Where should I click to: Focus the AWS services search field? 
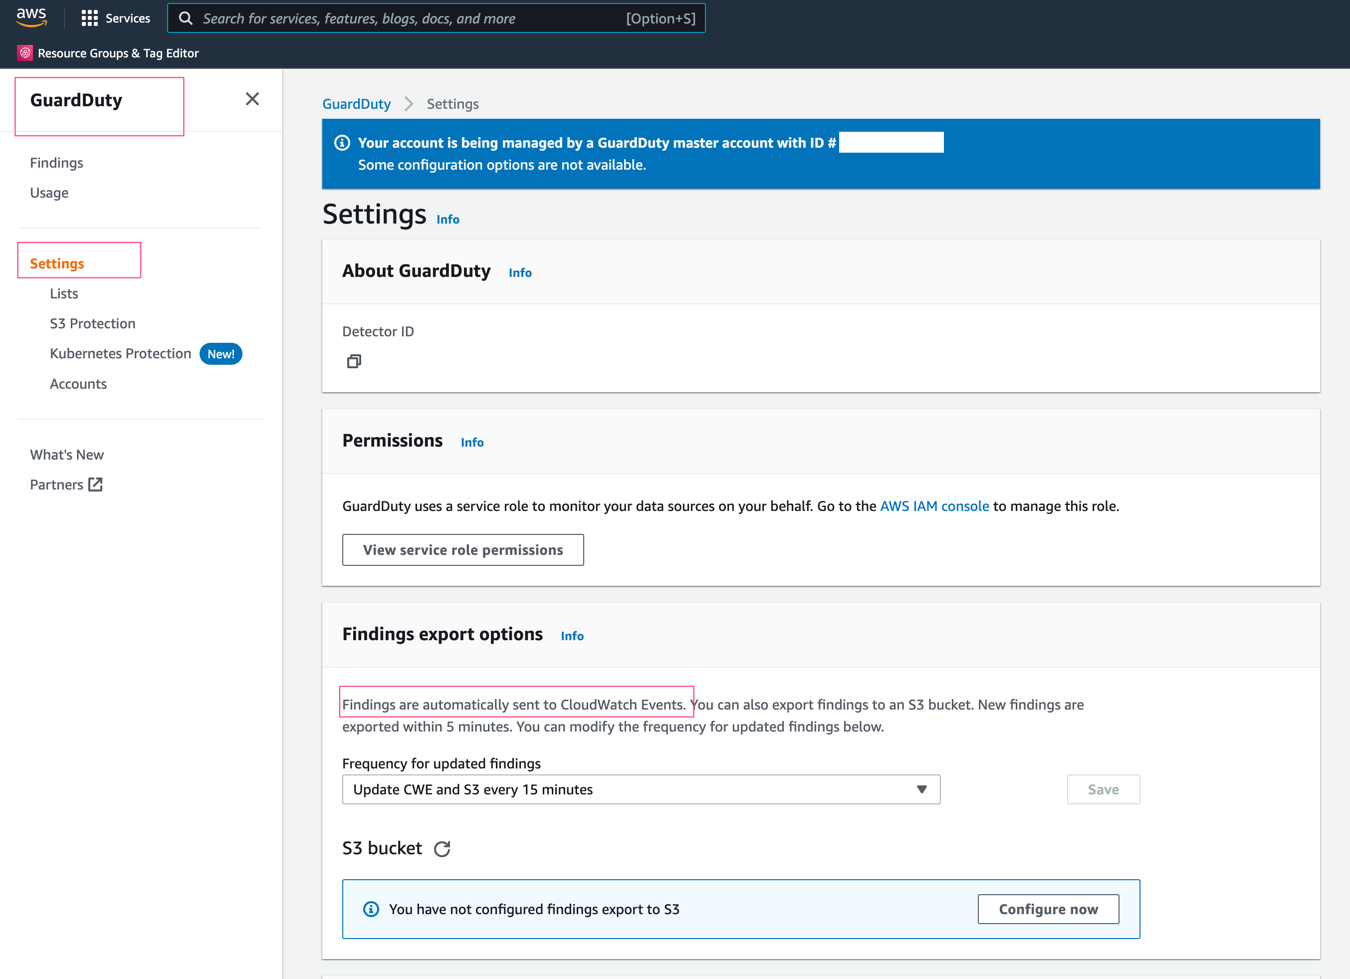coord(437,18)
